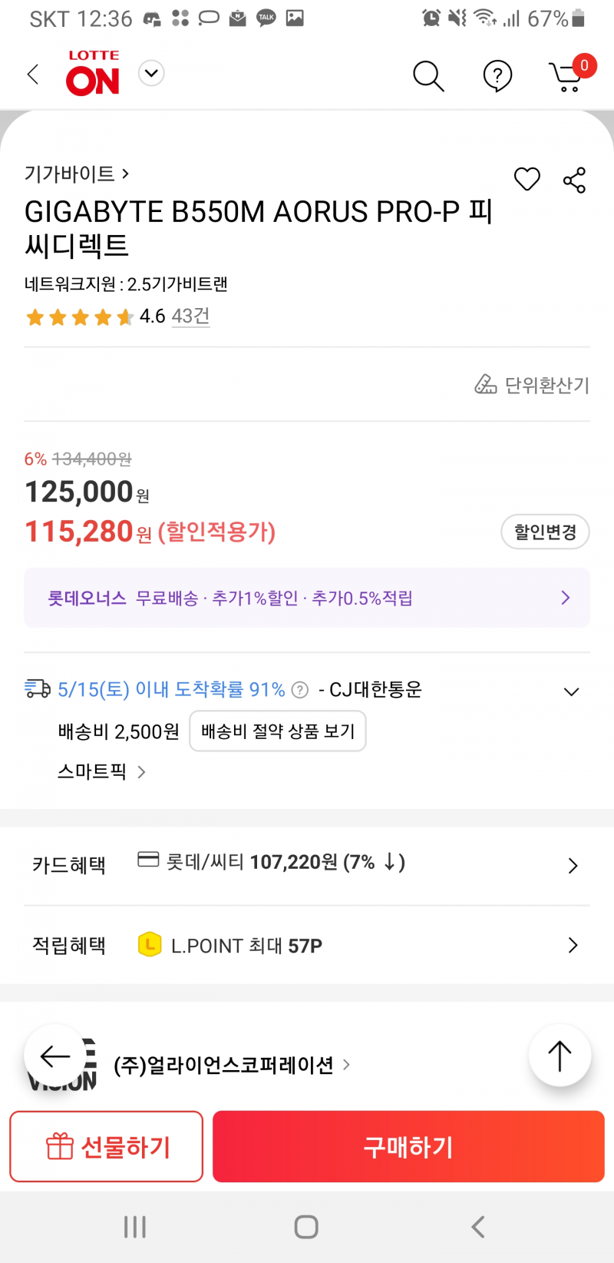Expand the delivery info chevron

[x=571, y=691]
